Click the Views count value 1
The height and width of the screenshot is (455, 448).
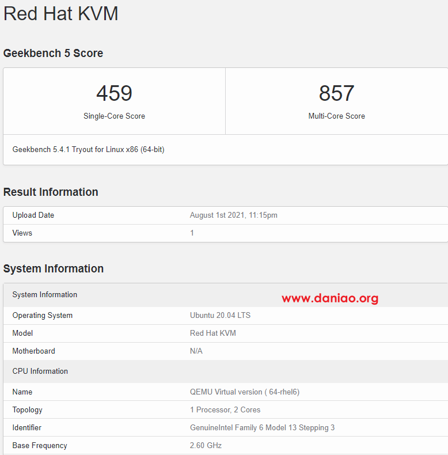point(192,233)
